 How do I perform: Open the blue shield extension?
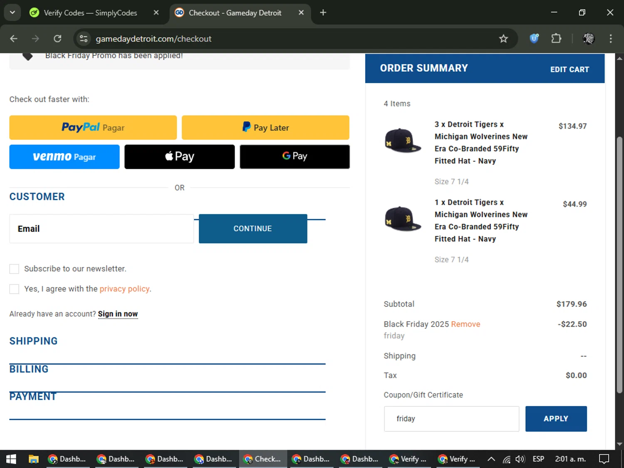coord(534,39)
